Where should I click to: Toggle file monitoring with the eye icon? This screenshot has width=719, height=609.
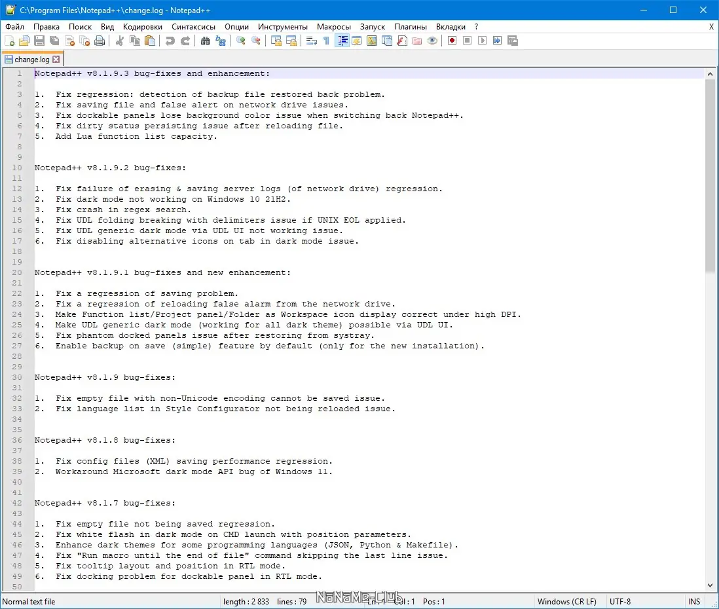432,41
